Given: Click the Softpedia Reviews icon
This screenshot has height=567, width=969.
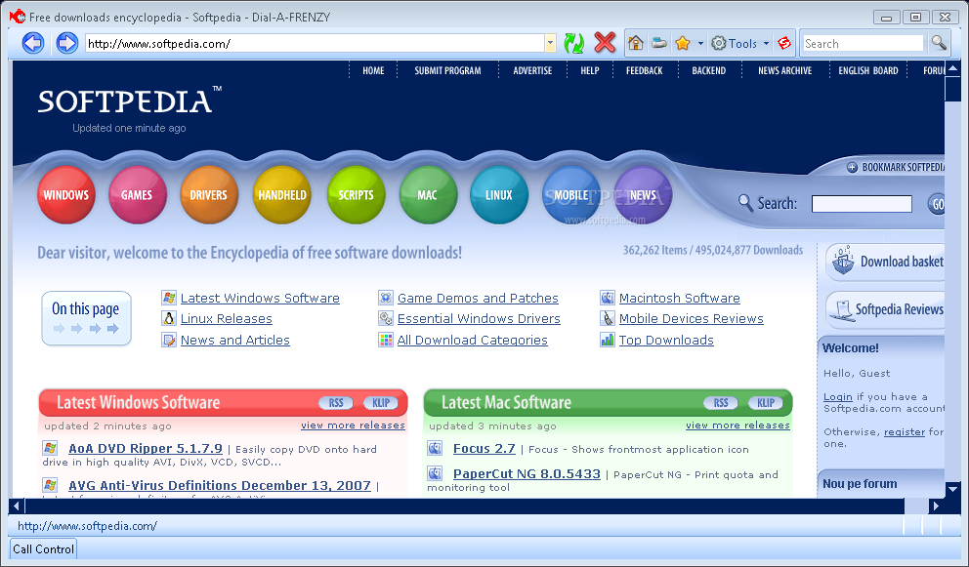Looking at the screenshot, I should click(x=841, y=310).
